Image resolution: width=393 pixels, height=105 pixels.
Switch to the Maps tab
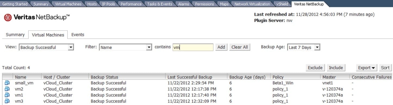tap(224, 4)
